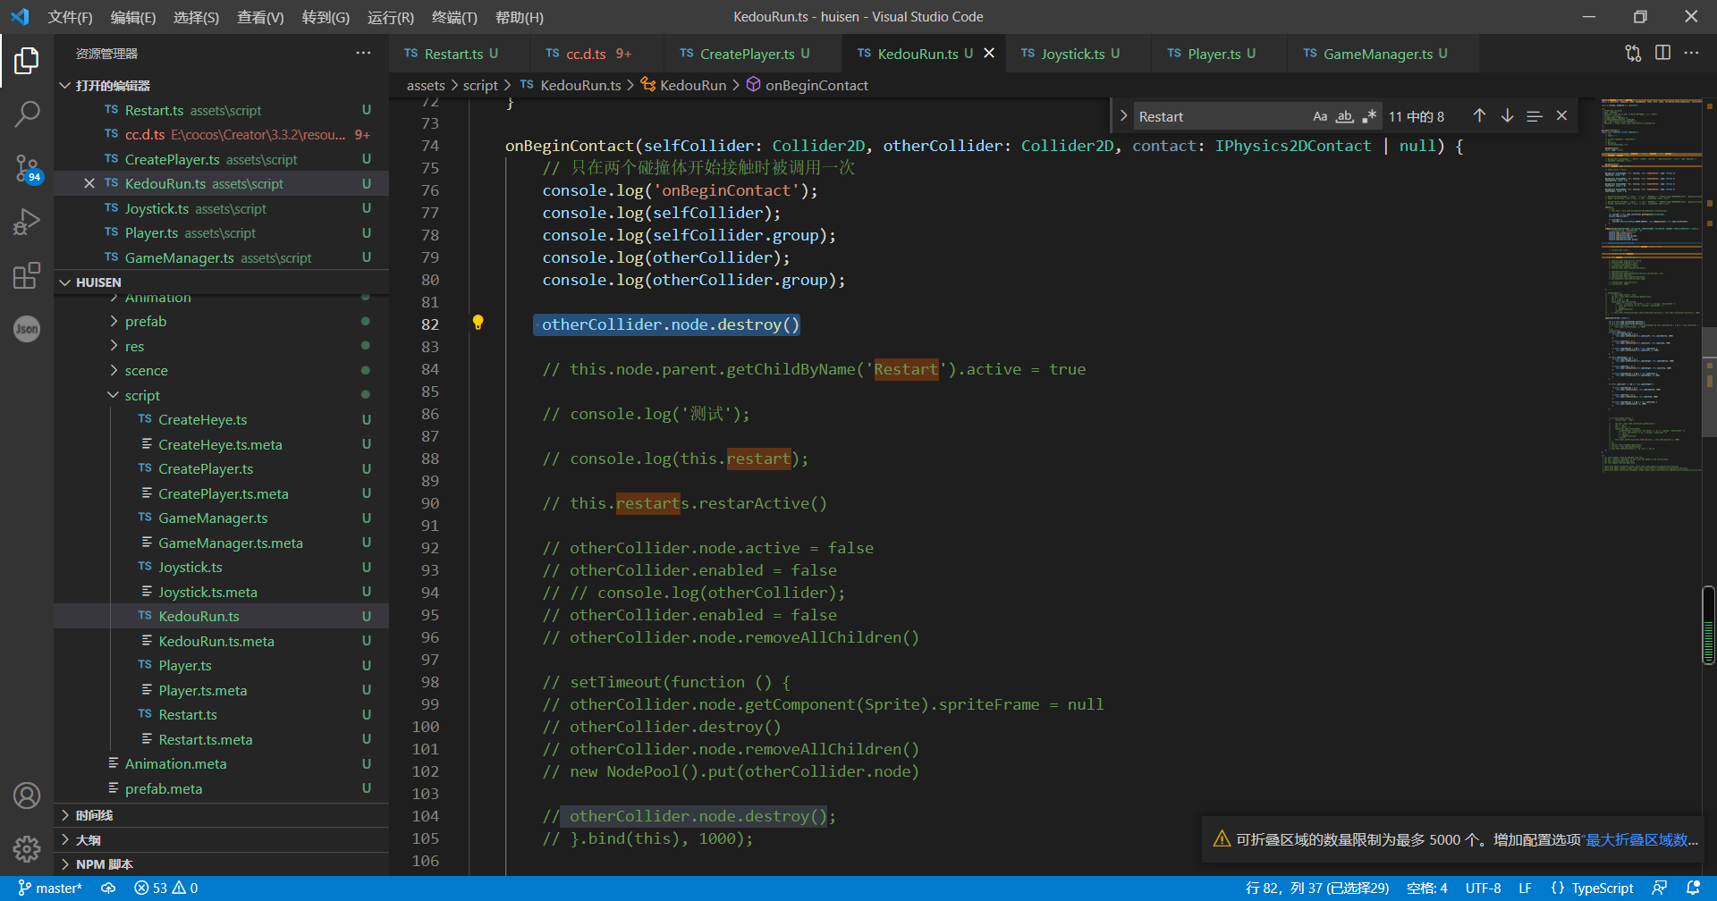The height and width of the screenshot is (901, 1717).
Task: Click the lightbulb quick fix icon
Action: click(478, 323)
